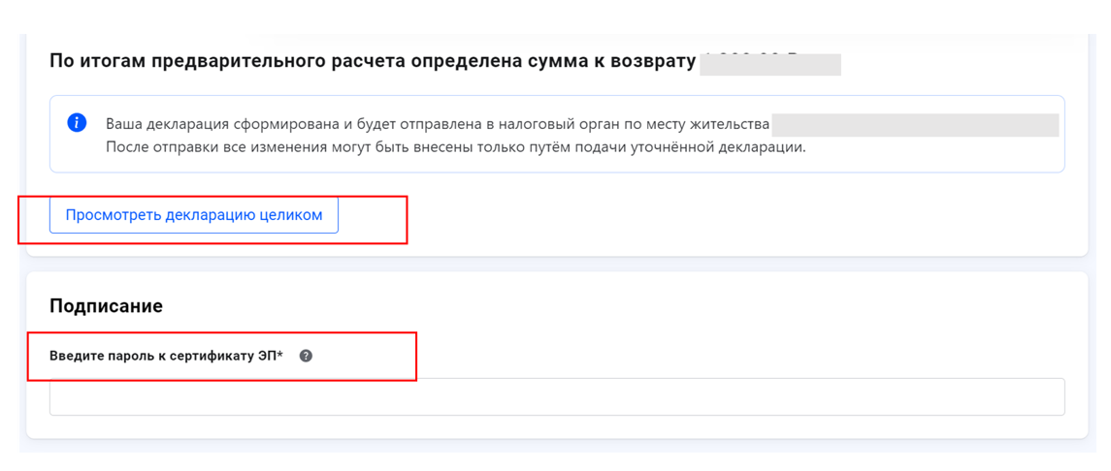Click the redacted tax office address box
The image size is (1111, 471).
(x=915, y=124)
